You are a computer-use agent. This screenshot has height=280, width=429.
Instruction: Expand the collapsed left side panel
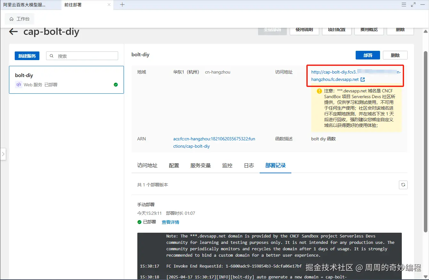3,154
